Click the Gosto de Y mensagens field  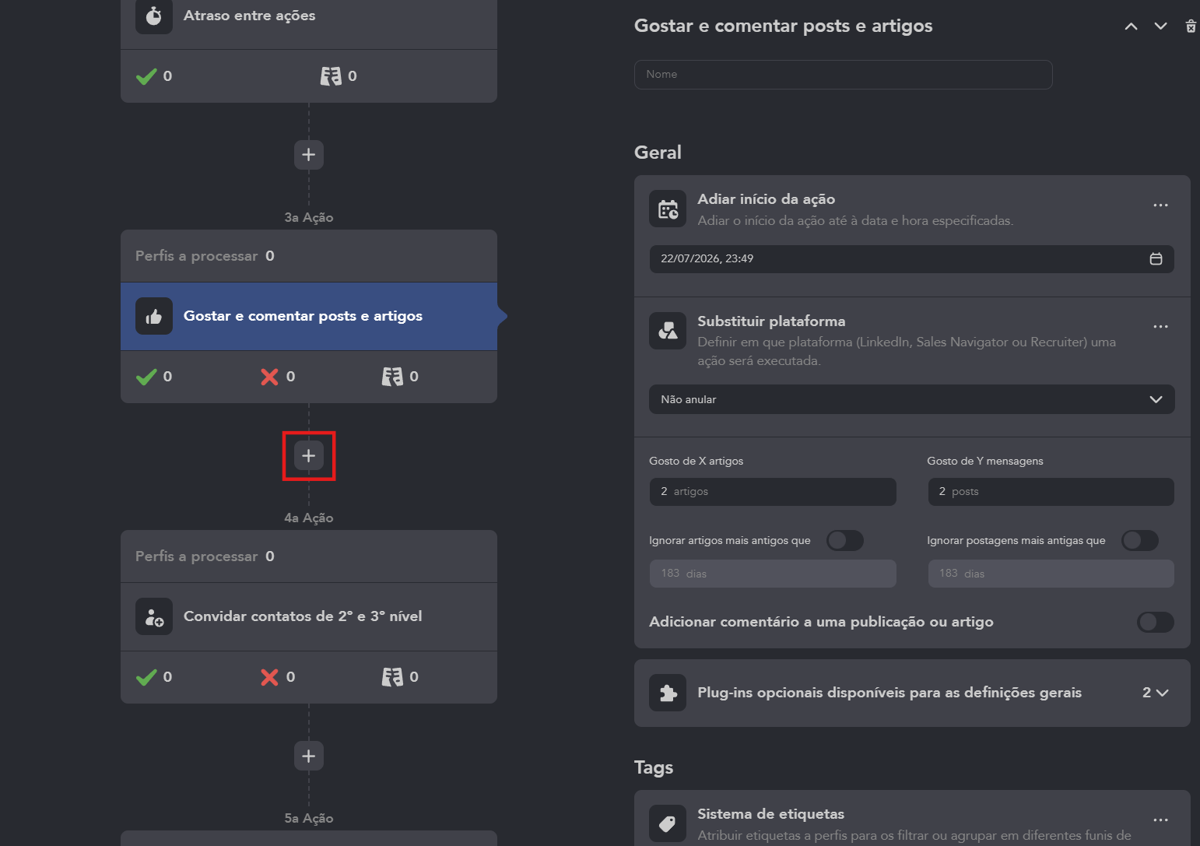[x=1051, y=492]
